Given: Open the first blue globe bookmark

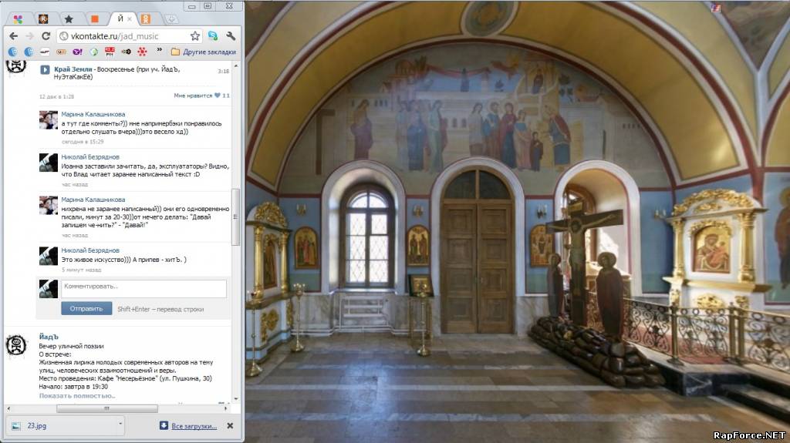Looking at the screenshot, I should 13,52.
